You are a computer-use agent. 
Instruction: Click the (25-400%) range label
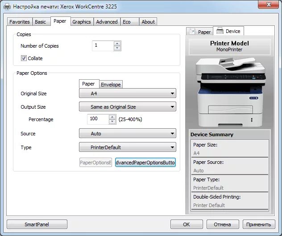(130, 119)
